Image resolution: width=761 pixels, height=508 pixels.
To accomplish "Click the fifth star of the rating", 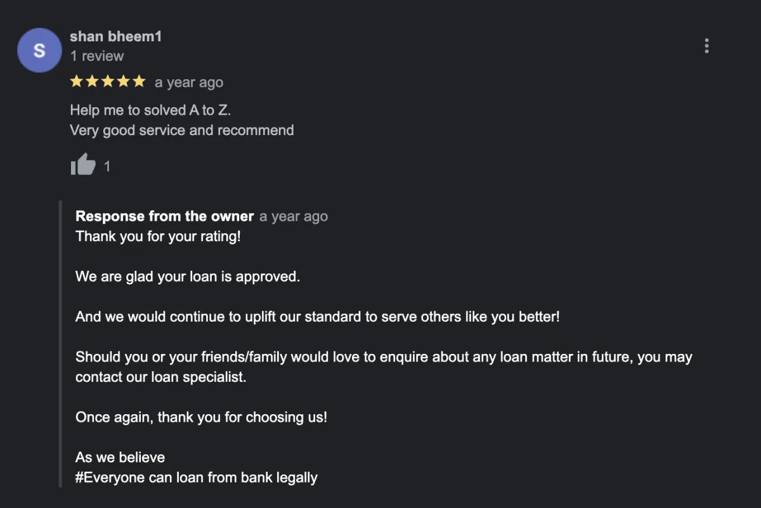I will pos(139,82).
